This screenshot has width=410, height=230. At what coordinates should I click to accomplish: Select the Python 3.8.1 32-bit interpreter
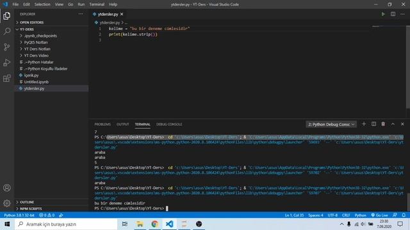point(19,215)
